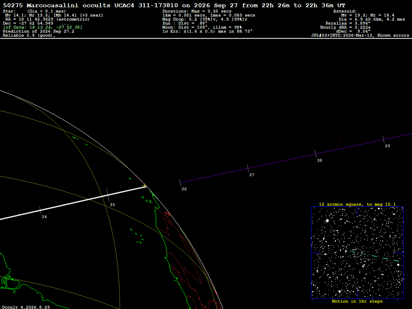Image resolution: width=412 pixels, height=309 pixels.
Task: Select the 37 minute marker on purple track
Action: (248, 169)
